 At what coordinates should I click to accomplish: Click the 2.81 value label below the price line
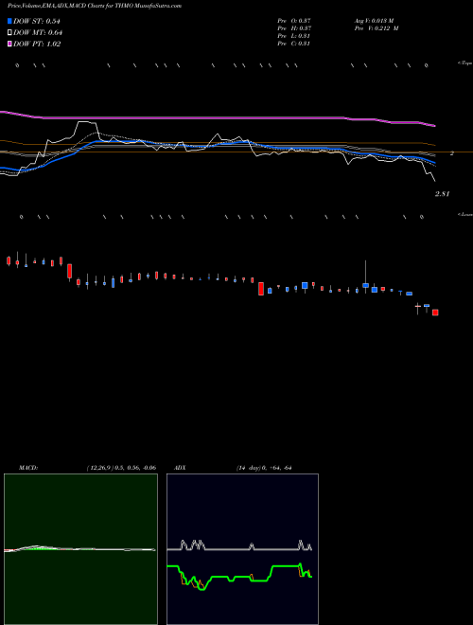coord(443,194)
